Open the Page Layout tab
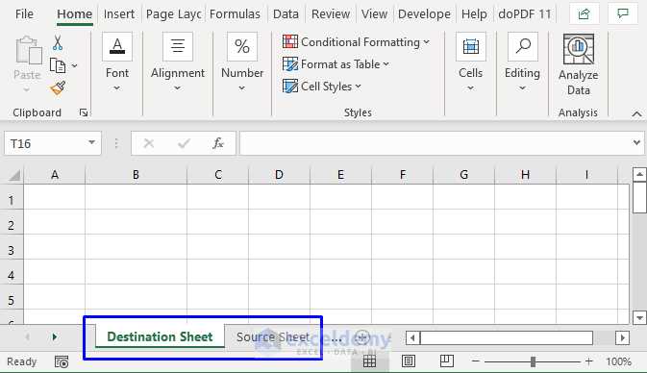Viewport: 647px width, 373px height. tap(173, 14)
